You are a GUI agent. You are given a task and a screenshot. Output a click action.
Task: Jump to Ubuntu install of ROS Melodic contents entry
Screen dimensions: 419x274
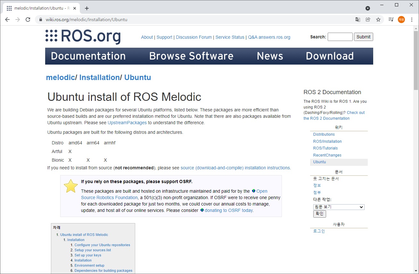pos(84,235)
